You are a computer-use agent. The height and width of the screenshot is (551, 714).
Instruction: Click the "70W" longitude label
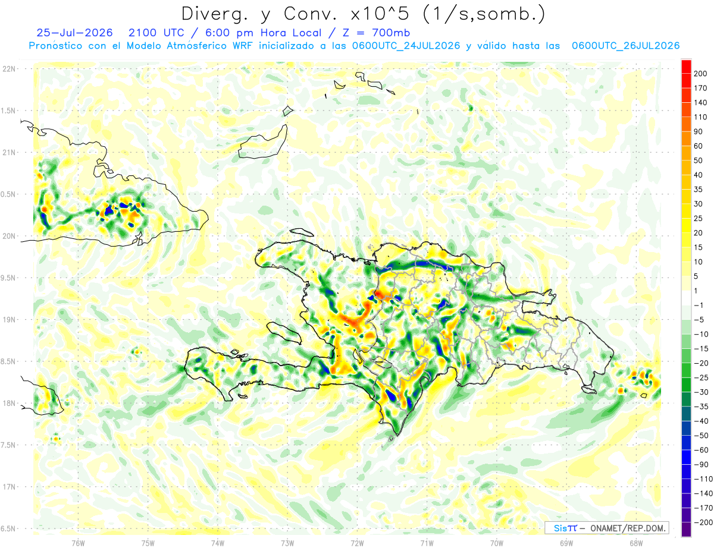pos(497,542)
